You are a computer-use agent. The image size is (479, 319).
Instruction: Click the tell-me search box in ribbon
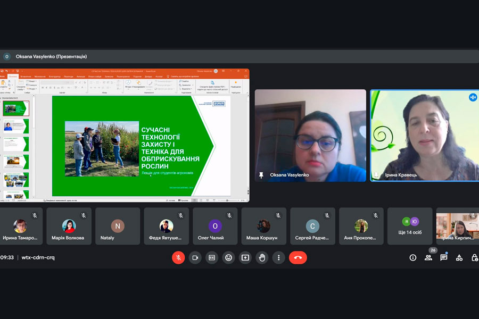coord(183,77)
